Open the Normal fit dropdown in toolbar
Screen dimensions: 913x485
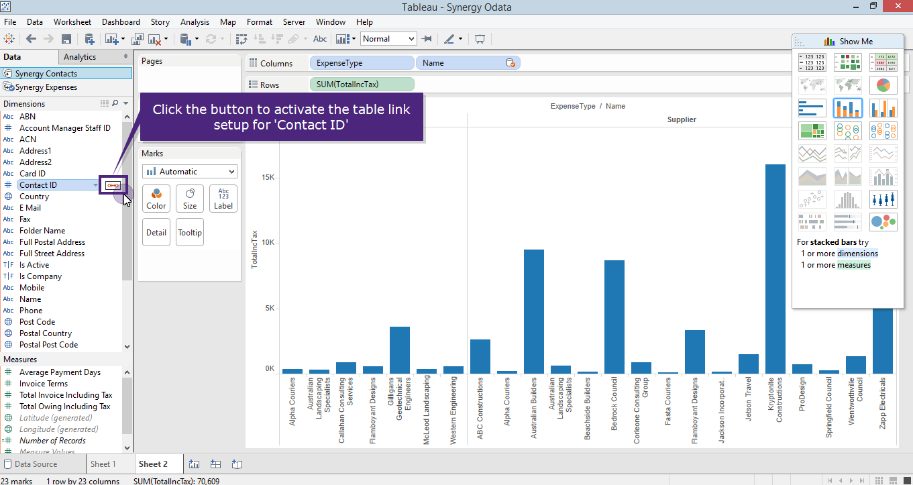[x=388, y=39]
